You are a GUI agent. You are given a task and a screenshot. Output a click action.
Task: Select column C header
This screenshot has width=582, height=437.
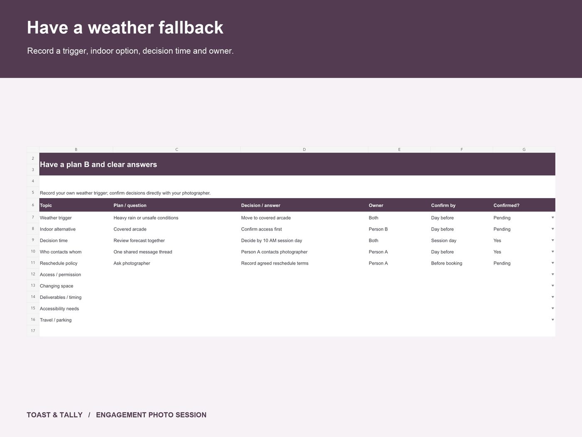177,149
